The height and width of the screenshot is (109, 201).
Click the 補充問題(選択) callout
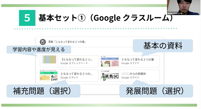(43, 91)
